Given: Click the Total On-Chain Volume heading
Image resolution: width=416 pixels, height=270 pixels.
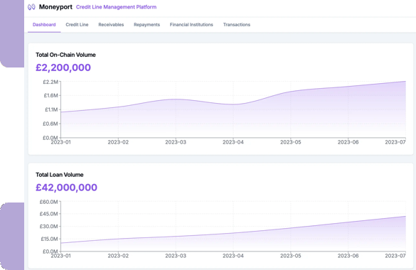Looking at the screenshot, I should click(65, 55).
